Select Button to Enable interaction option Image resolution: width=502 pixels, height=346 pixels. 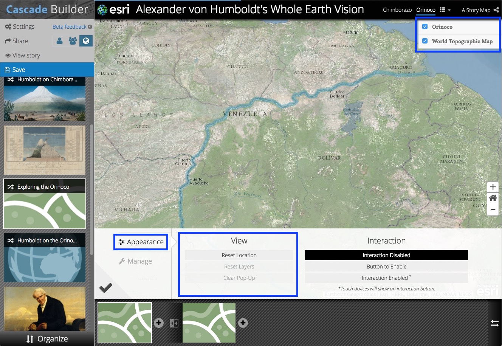(386, 267)
